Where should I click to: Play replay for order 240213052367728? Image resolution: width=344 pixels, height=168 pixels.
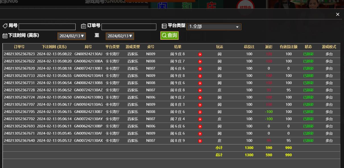coord(200,90)
